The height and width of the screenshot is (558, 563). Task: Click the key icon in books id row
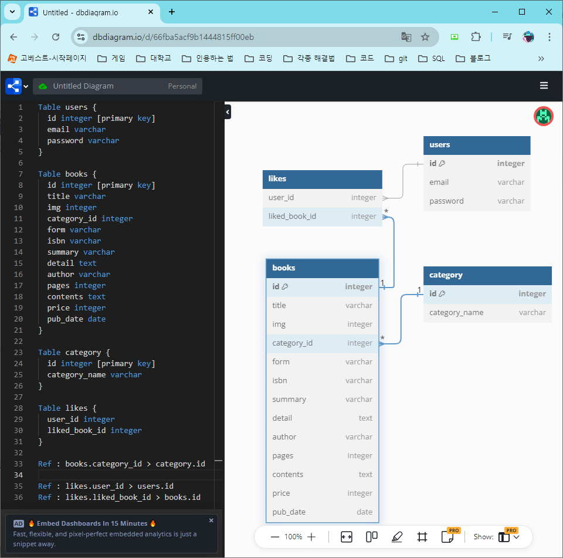tap(285, 287)
